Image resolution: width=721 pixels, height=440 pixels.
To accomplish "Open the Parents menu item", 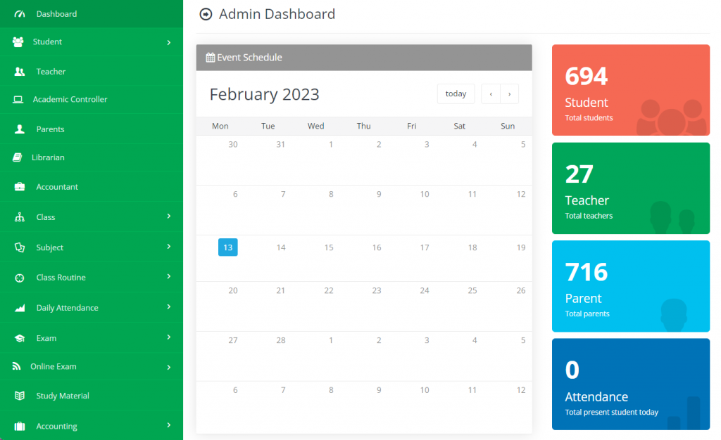I will [50, 129].
